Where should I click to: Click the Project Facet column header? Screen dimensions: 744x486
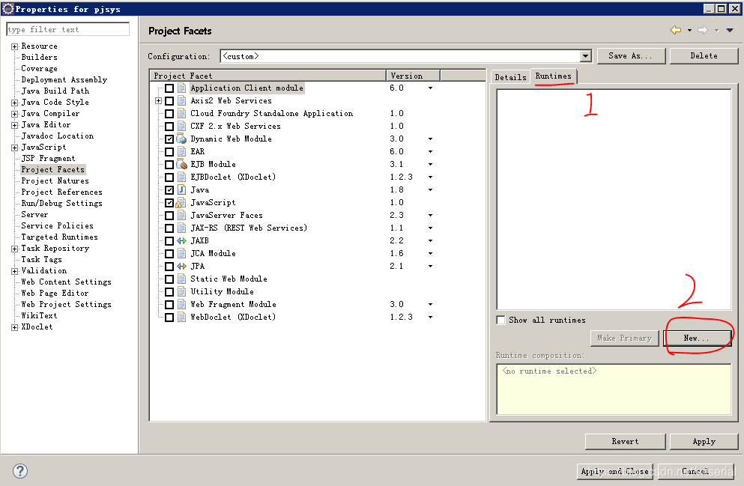click(268, 76)
